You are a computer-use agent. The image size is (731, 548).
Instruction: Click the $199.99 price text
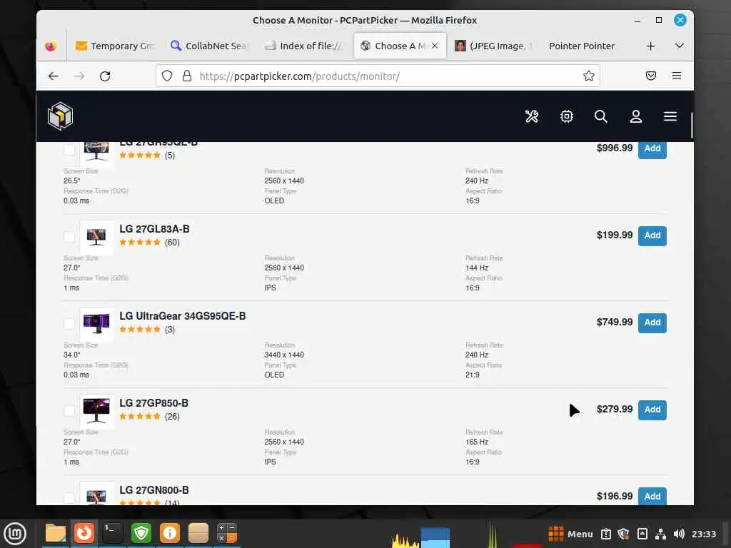[x=615, y=235]
